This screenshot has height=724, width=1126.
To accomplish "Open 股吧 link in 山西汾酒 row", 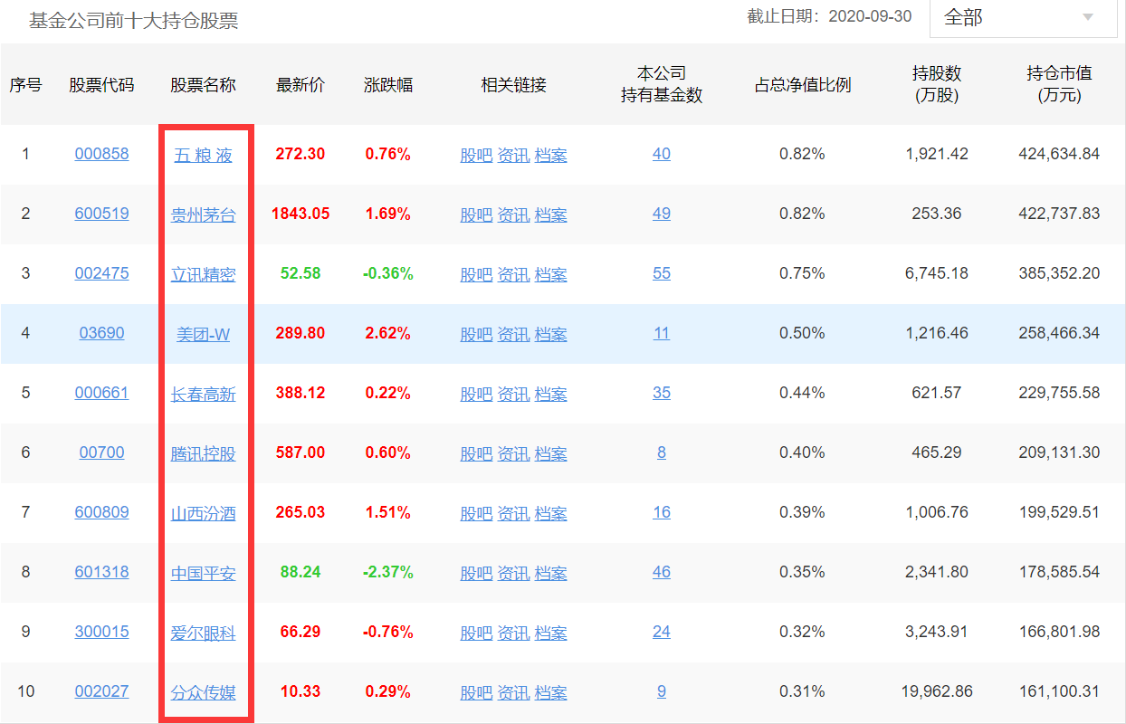I will click(476, 513).
